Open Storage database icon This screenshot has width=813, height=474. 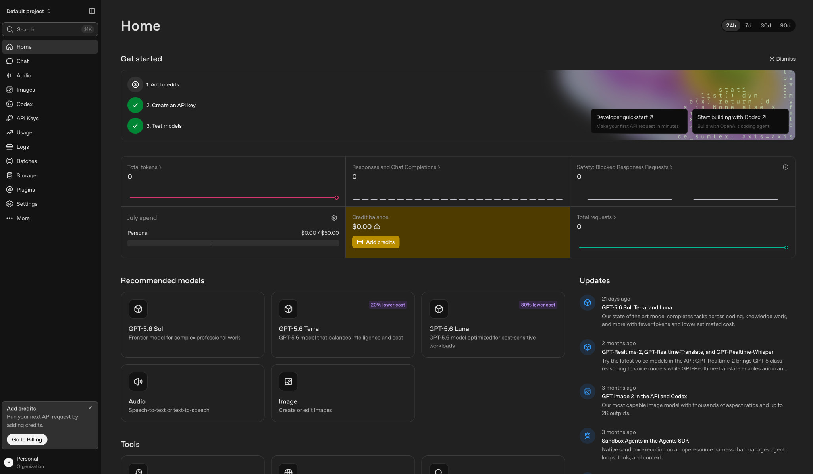pyautogui.click(x=10, y=175)
